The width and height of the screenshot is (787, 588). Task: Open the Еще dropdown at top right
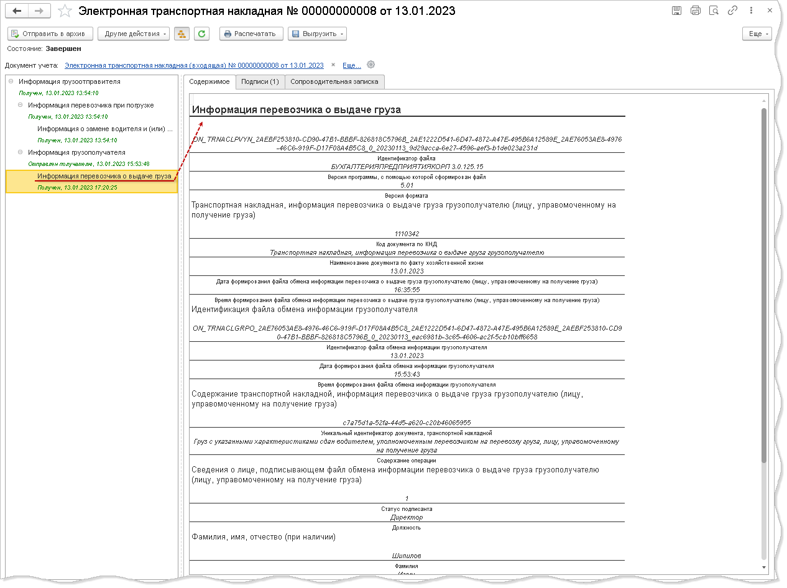757,34
